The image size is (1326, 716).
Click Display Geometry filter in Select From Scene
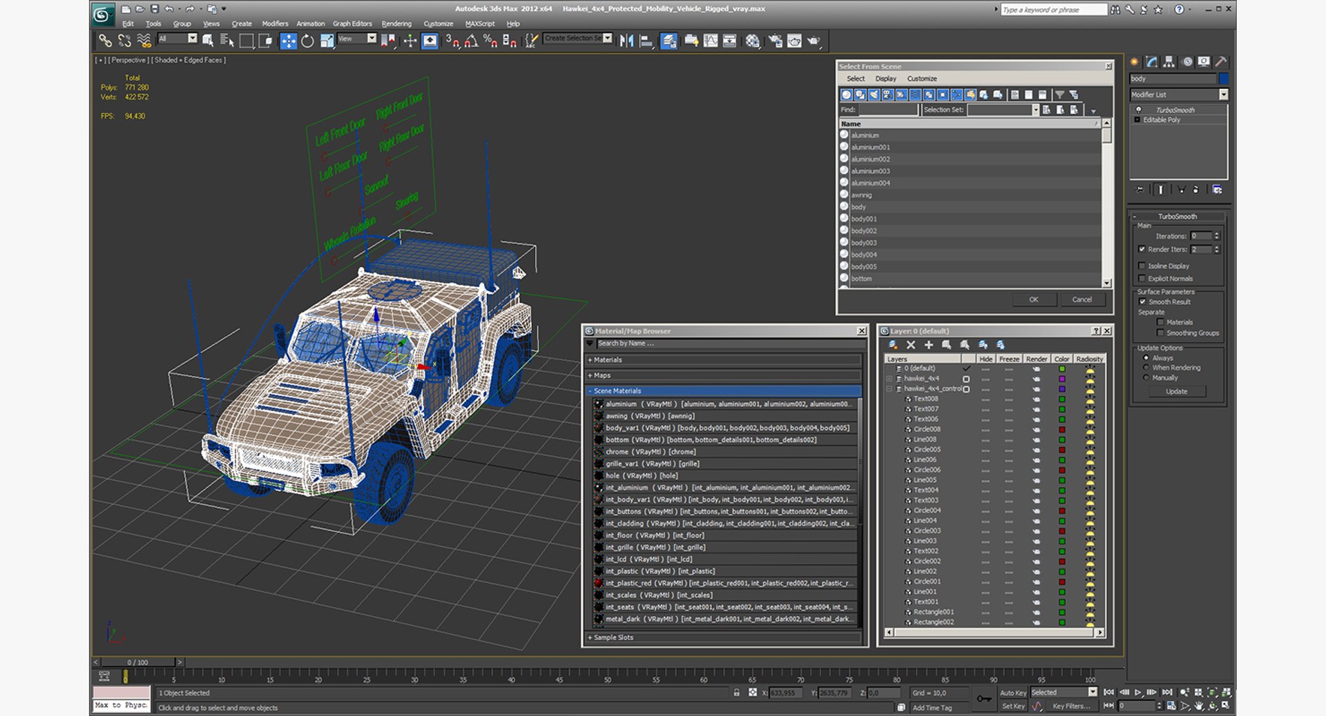pyautogui.click(x=846, y=95)
